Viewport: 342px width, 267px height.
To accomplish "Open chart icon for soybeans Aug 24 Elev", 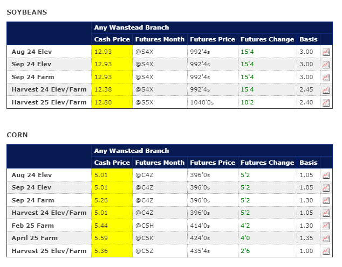I will (x=326, y=52).
